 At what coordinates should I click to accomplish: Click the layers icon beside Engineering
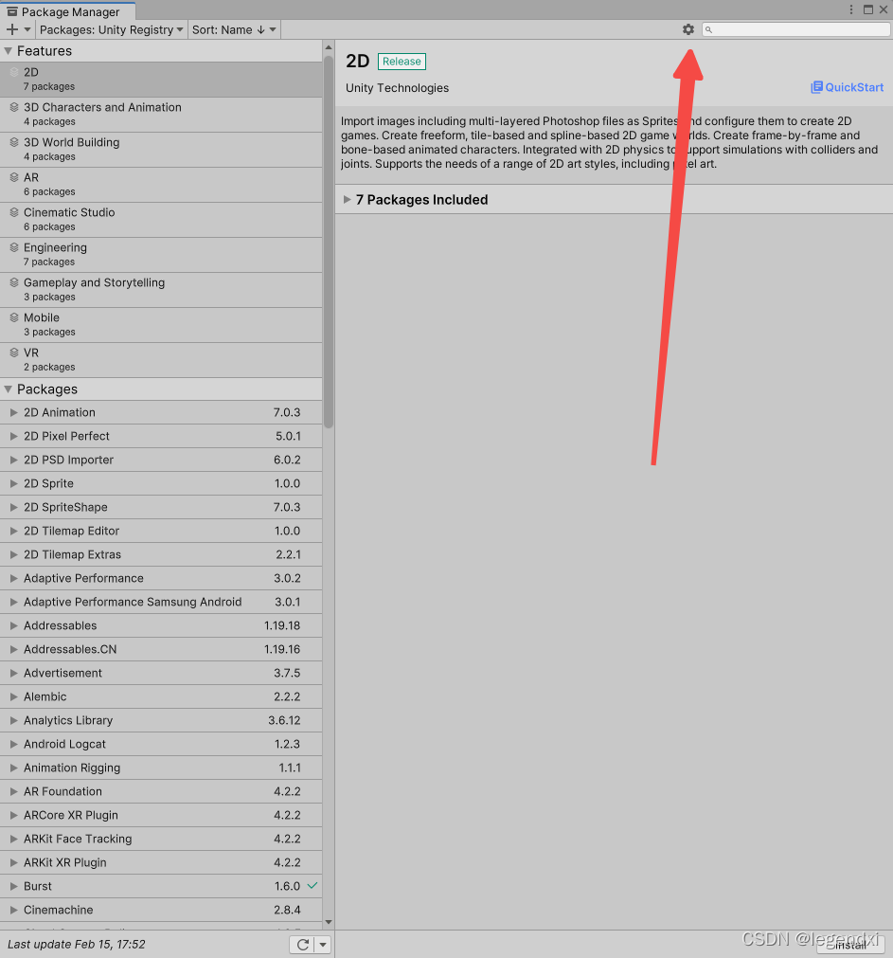tap(14, 247)
